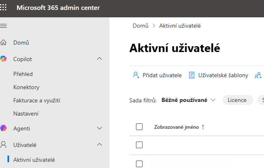Screen dimensions: 264x168
Task: Click the Domů breadcrumb link
Action: point(140,26)
